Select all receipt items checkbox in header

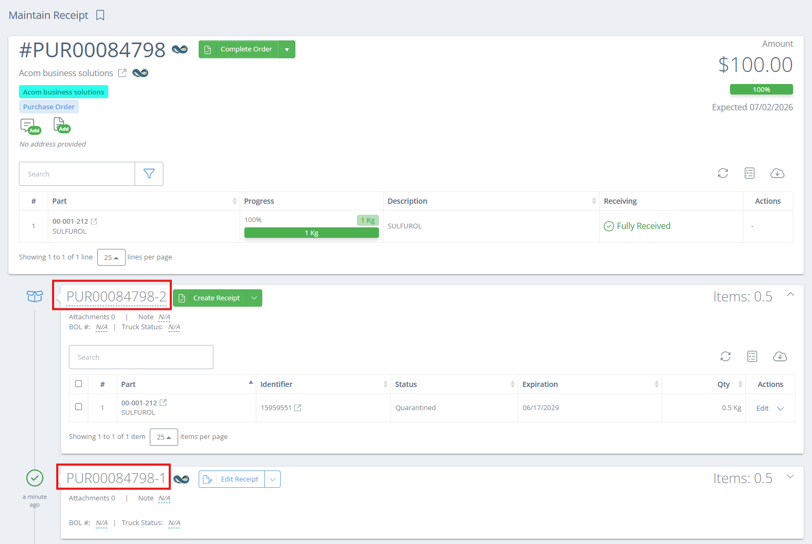pyautogui.click(x=79, y=384)
